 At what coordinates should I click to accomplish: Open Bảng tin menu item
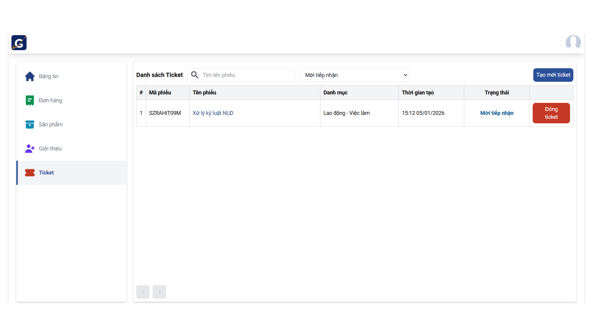(48, 76)
